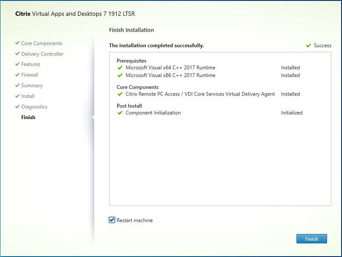Click the Restart machine label
Image resolution: width=342 pixels, height=257 pixels.
pyautogui.click(x=135, y=220)
